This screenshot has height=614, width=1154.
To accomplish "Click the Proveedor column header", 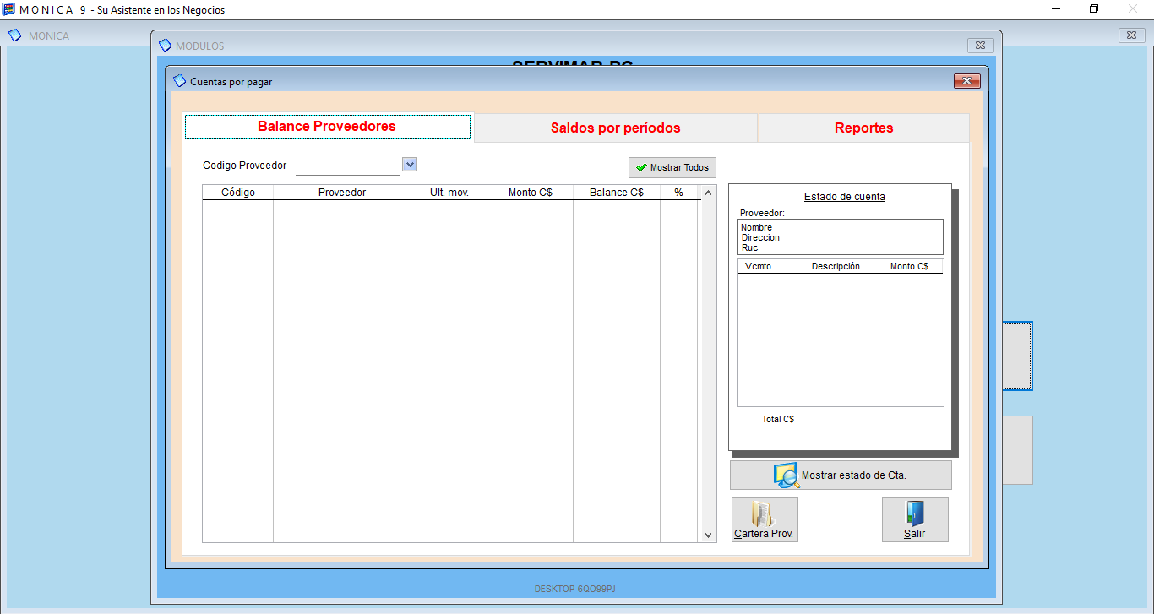I will point(341,192).
